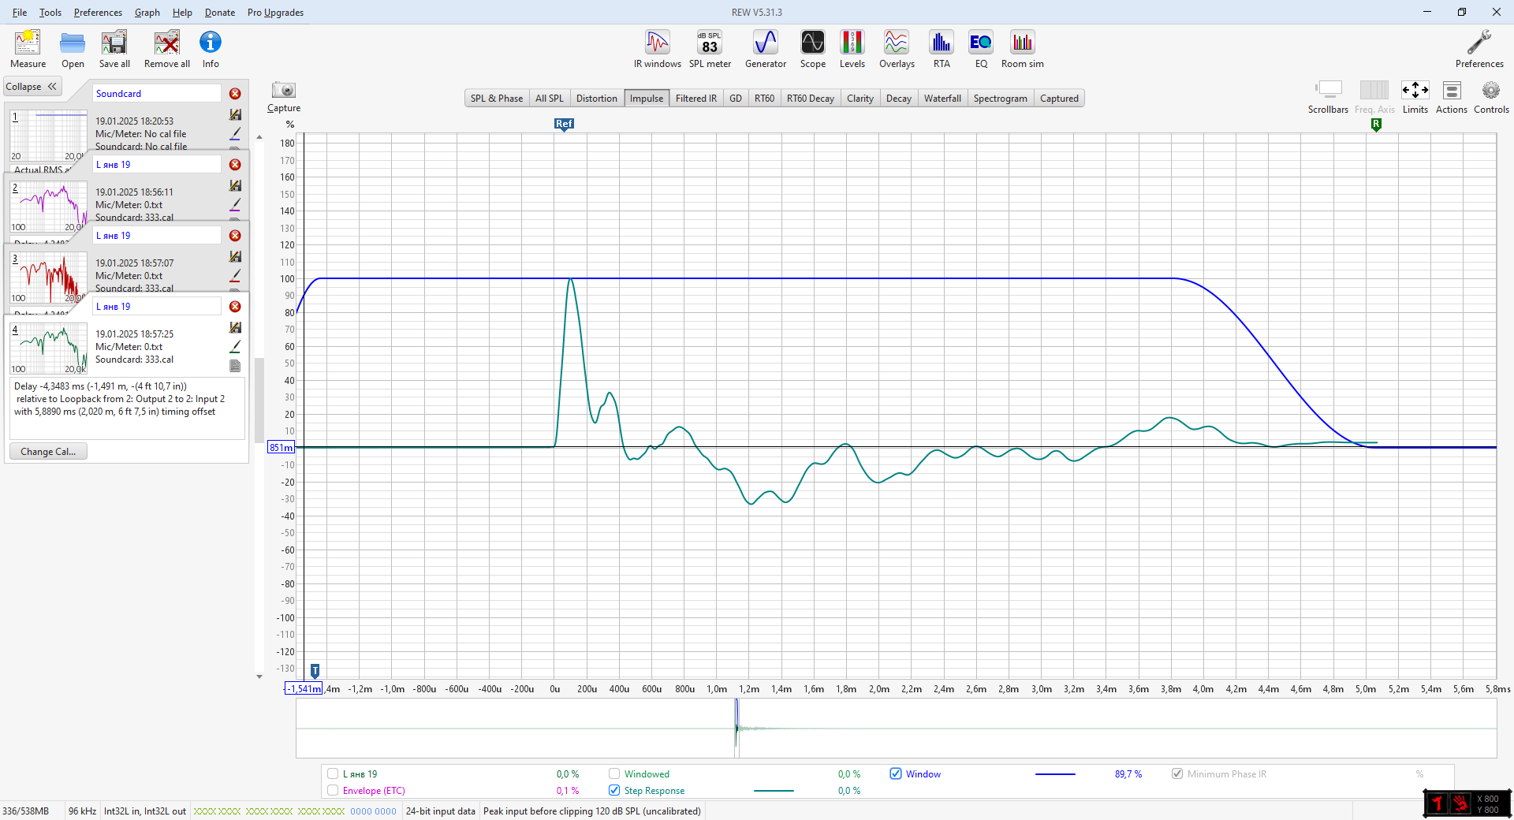Open the IR windows tool
Viewport: 1514px width, 820px height.
pyautogui.click(x=658, y=49)
